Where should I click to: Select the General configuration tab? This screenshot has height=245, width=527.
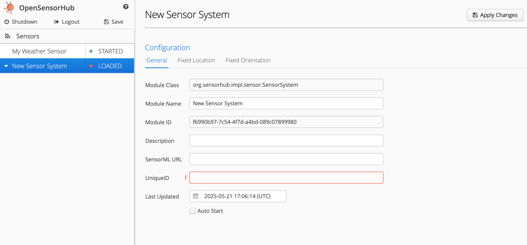[x=157, y=60]
